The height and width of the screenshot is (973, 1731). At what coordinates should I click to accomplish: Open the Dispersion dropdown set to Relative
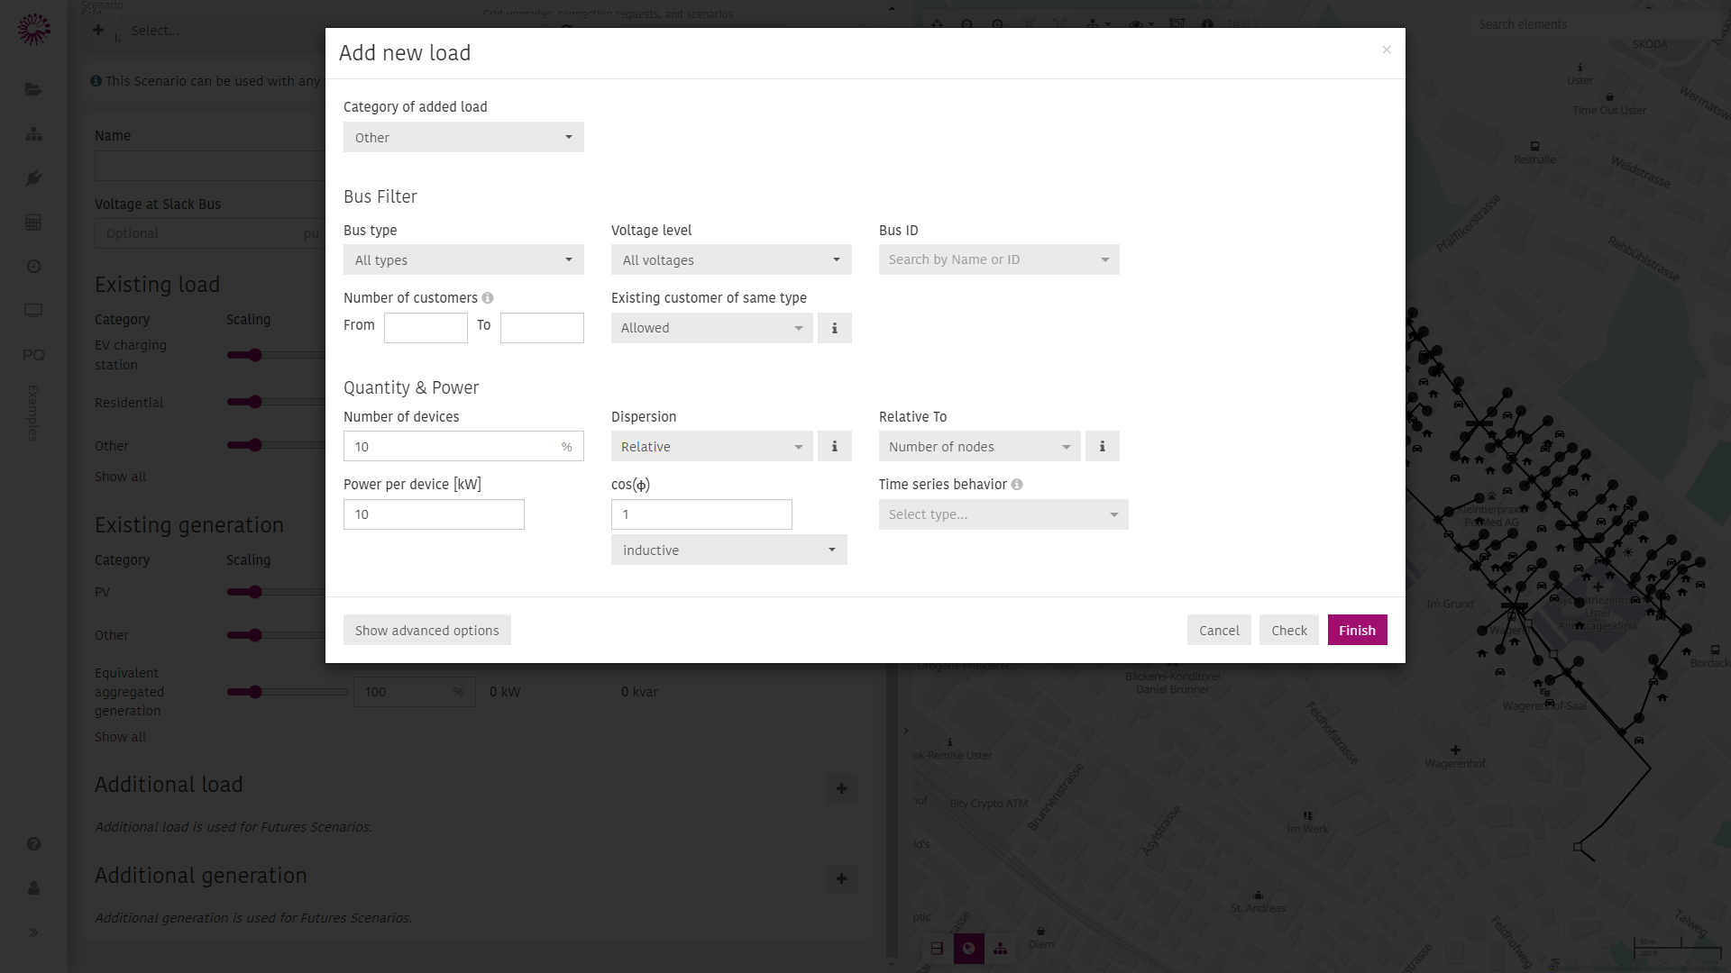coord(712,446)
